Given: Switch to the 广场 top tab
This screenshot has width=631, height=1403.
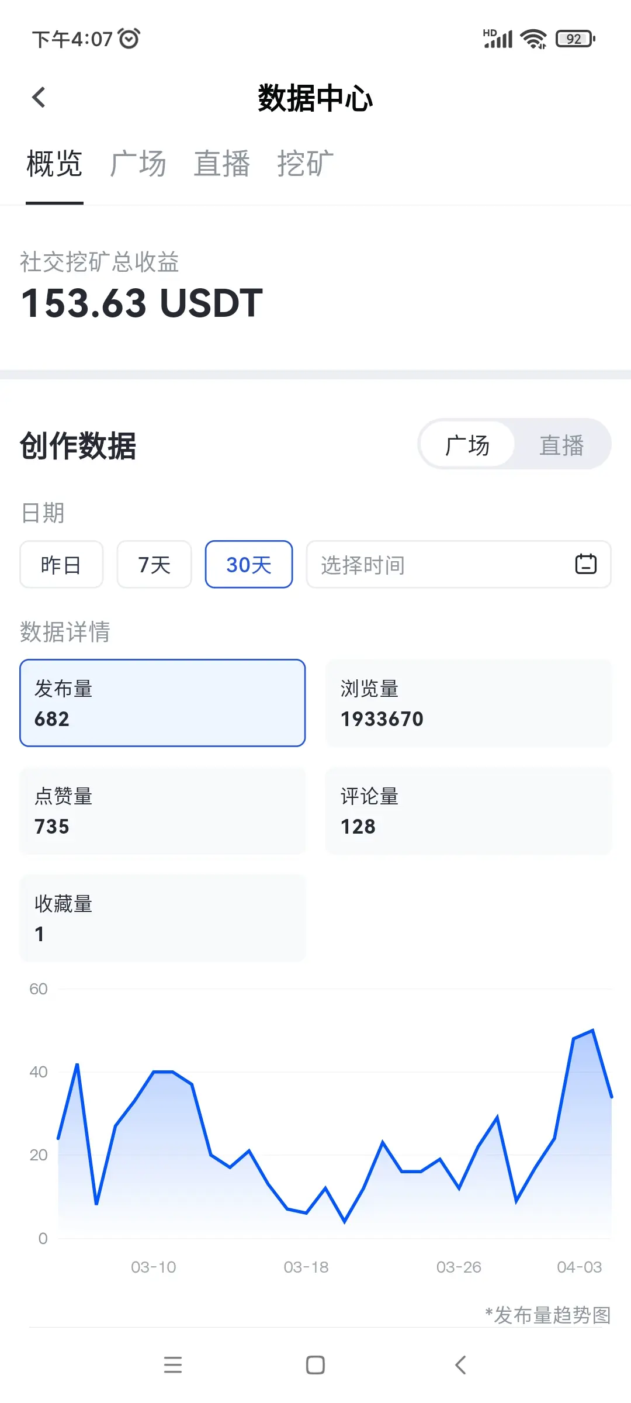Looking at the screenshot, I should click(x=138, y=164).
